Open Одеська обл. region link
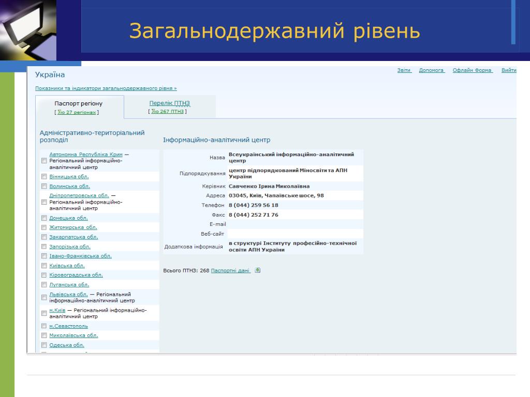530x397 pixels. coord(67,345)
